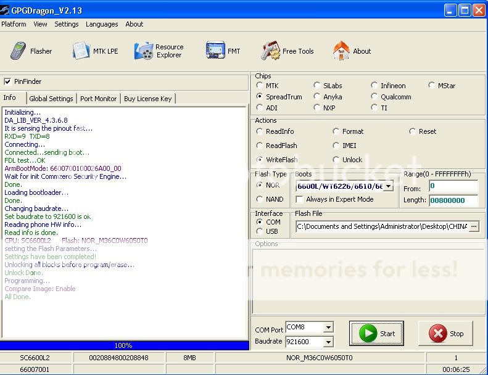Select the NXP chip option
The height and width of the screenshot is (375, 488).
click(x=317, y=108)
